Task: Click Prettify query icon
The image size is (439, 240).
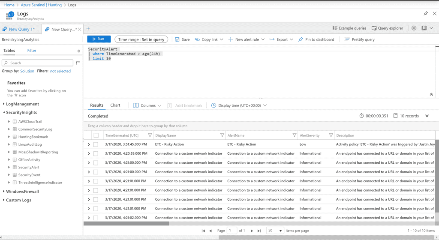Action: click(347, 39)
